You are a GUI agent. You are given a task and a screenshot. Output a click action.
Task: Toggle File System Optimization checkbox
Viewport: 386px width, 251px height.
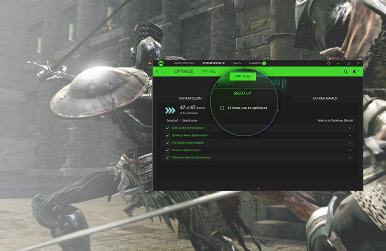pos(167,143)
